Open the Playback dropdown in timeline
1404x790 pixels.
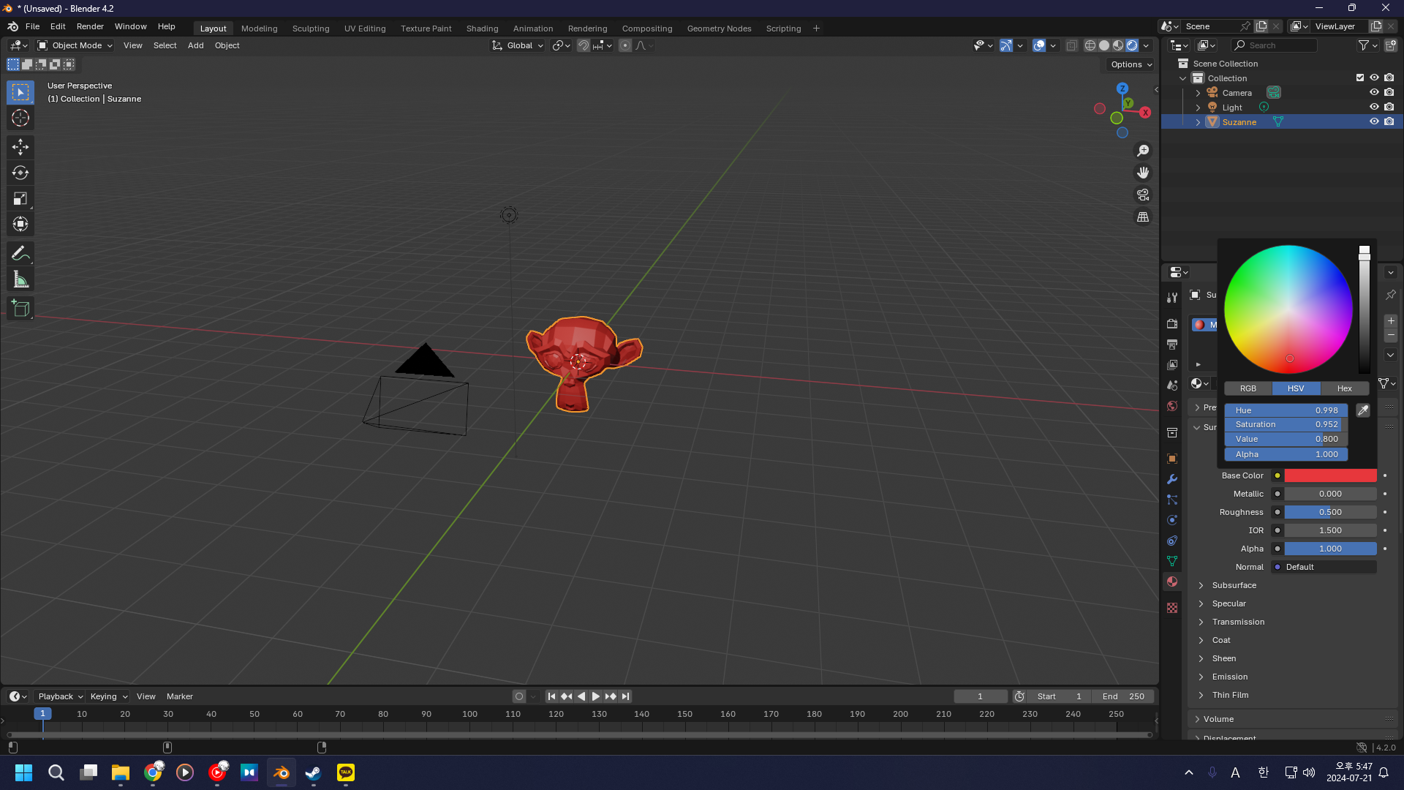pos(60,696)
